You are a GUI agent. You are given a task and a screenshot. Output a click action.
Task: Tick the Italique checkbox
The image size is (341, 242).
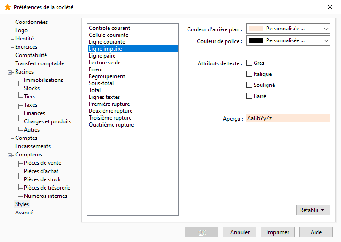(249, 74)
